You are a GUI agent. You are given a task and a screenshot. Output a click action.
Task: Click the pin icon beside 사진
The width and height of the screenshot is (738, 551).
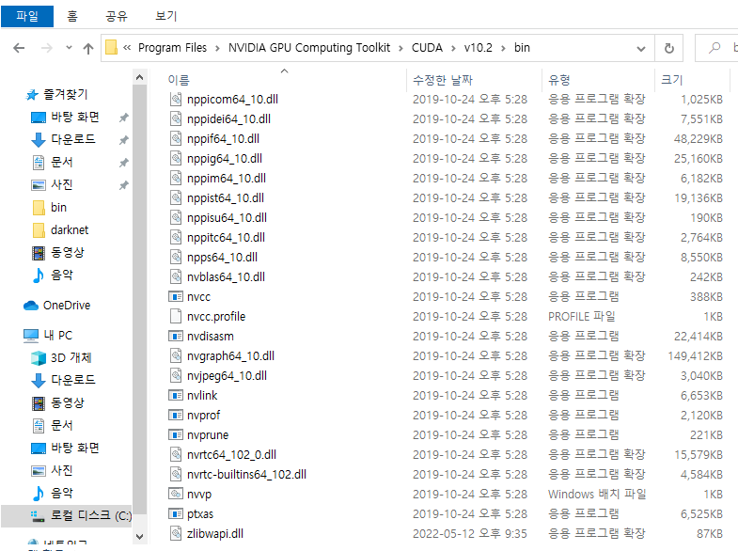tap(124, 185)
